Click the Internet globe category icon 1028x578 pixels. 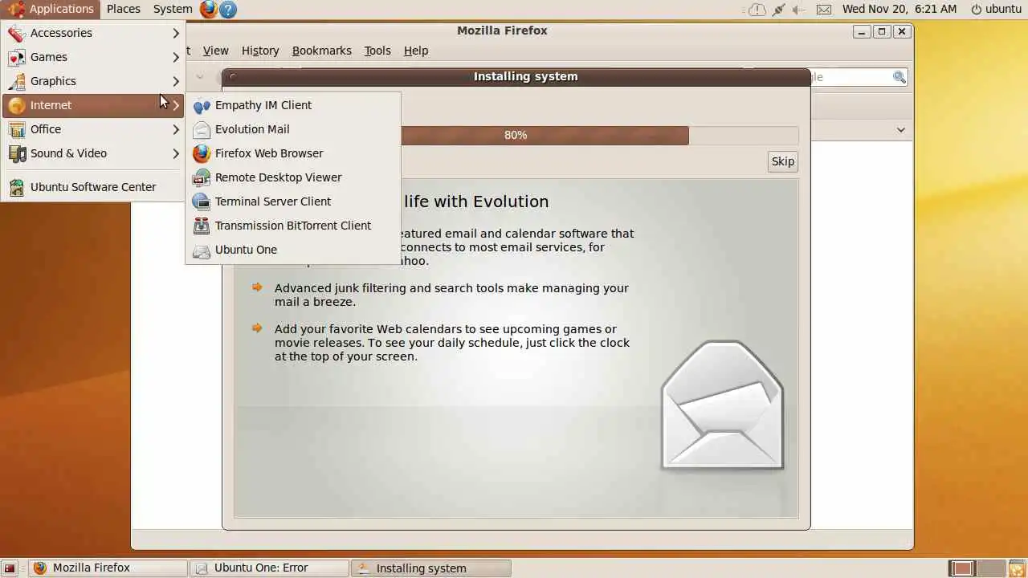(x=16, y=105)
